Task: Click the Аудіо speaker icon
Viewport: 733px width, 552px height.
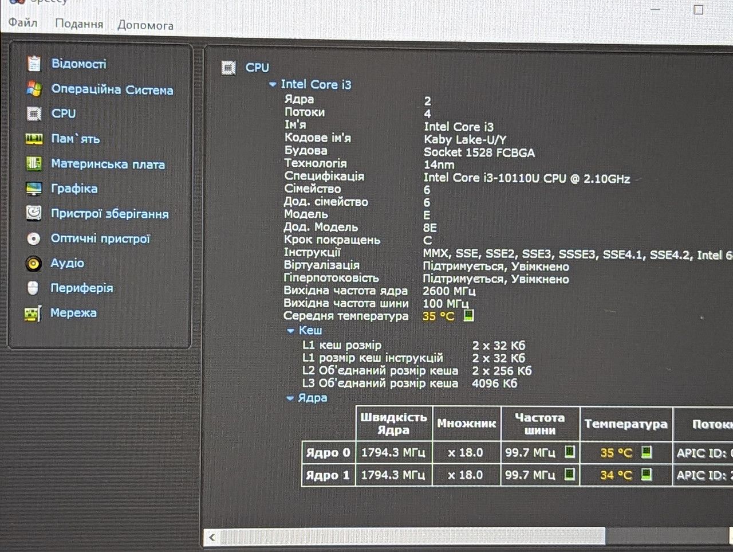Action: (34, 263)
